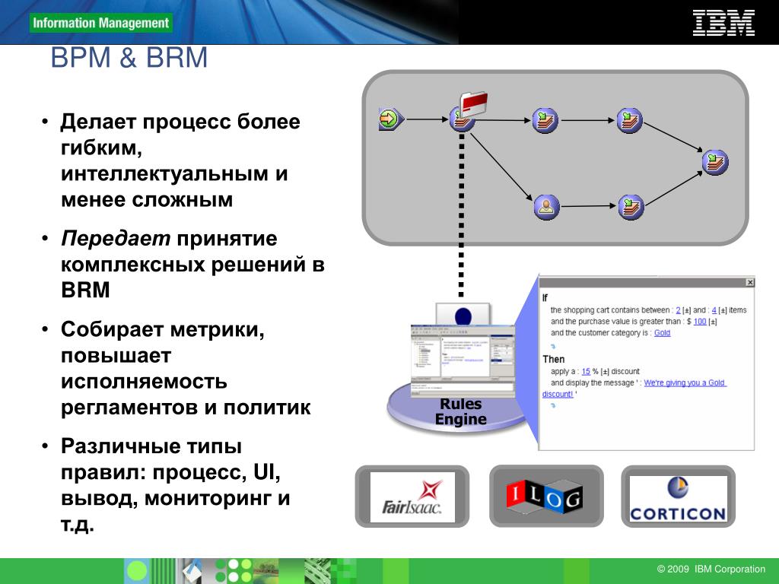Image resolution: width=779 pixels, height=584 pixels.
Task: Click the Fair Isaac logo tile
Action: pos(412,497)
